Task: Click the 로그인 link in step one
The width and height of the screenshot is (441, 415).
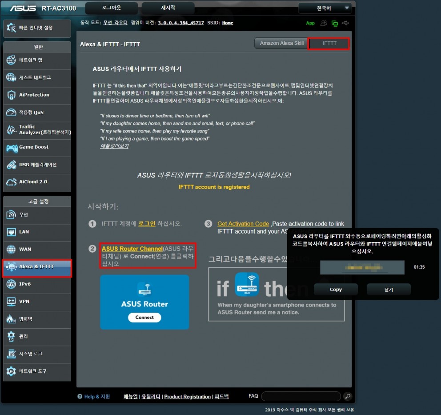Action: [x=147, y=224]
